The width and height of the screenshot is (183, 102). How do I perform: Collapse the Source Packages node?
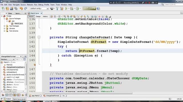pyautogui.click(x=5, y=18)
